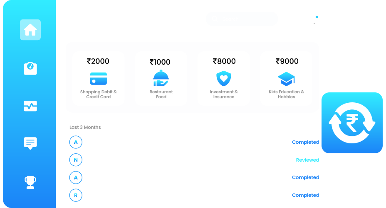
Task: Click the insurance shield heart icon
Action: coord(224,78)
